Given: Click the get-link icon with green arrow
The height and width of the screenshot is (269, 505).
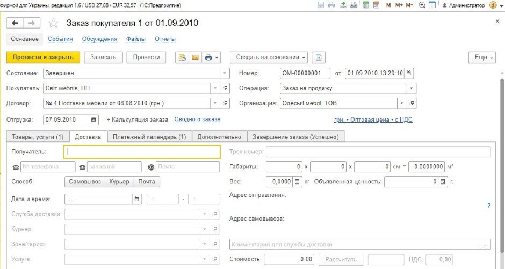Looking at the screenshot, I should pyautogui.click(x=343, y=5).
